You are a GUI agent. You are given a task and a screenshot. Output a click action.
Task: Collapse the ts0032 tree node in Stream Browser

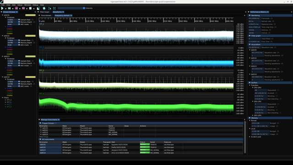[2, 36]
